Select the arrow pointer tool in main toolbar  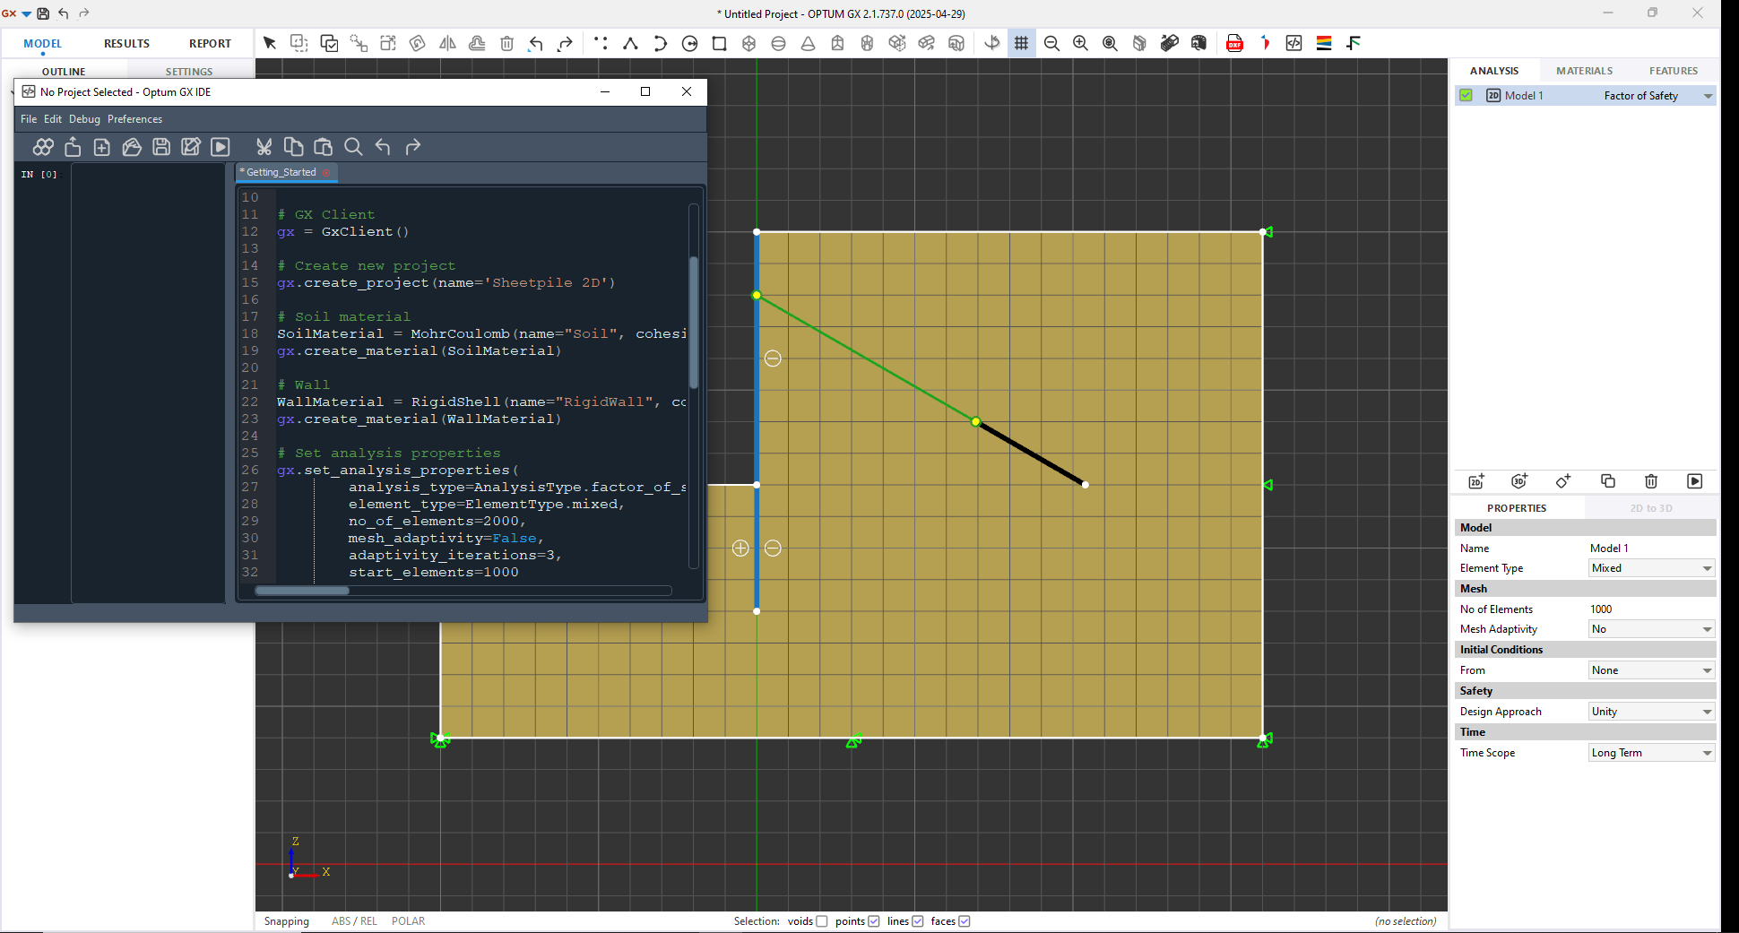270,43
